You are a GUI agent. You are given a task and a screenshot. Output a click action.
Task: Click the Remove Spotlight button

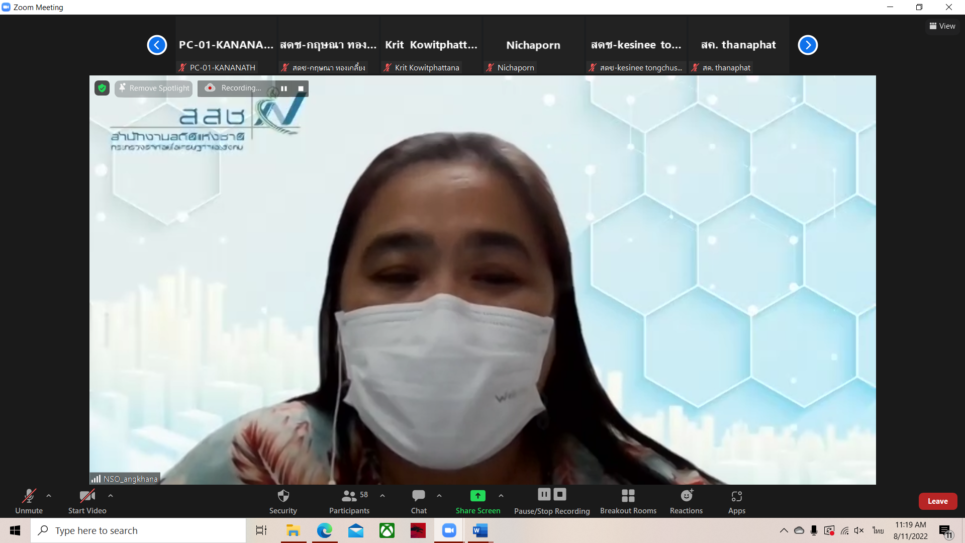[x=154, y=88]
